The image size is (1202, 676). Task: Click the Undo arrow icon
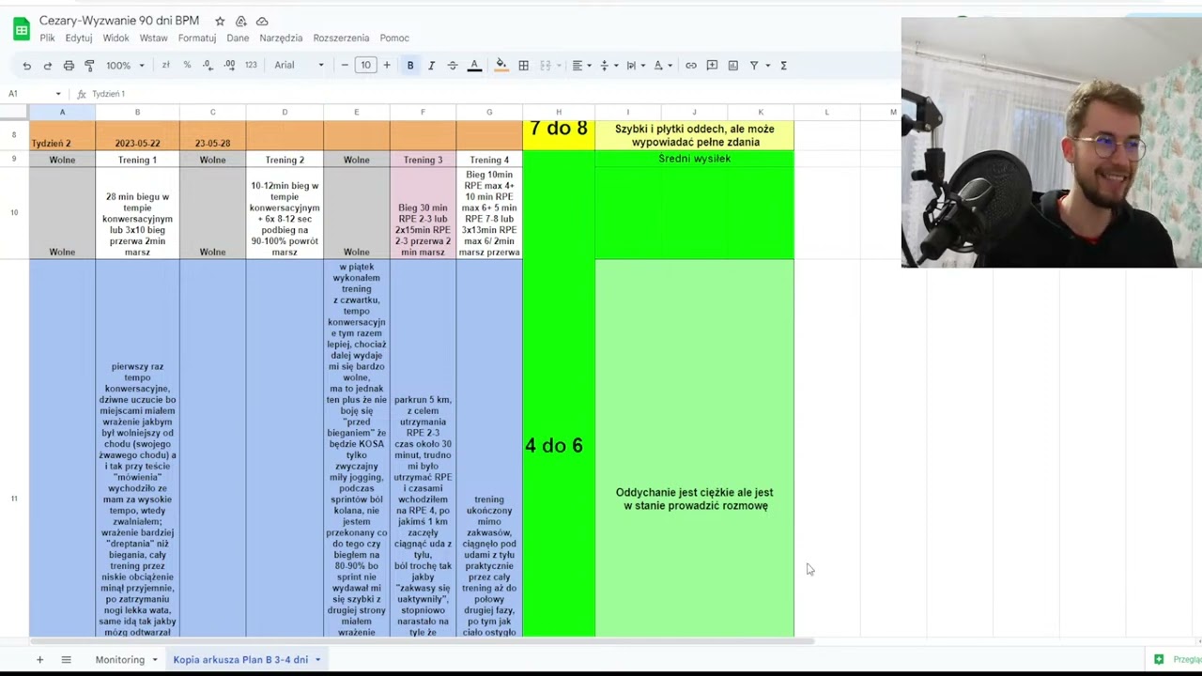(26, 66)
